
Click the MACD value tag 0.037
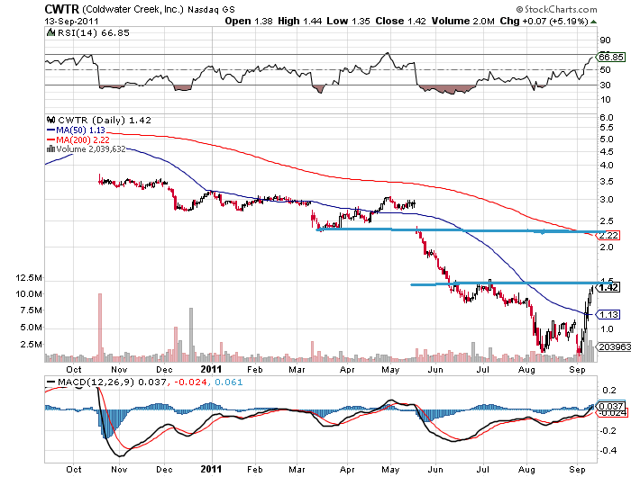[x=611, y=406]
